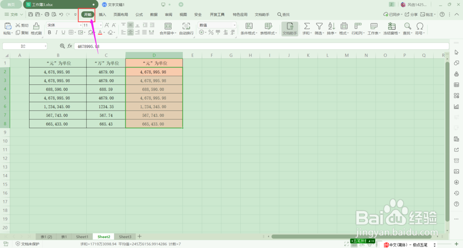
Task: Open the font size 11 dropdown
Action: coord(100,25)
